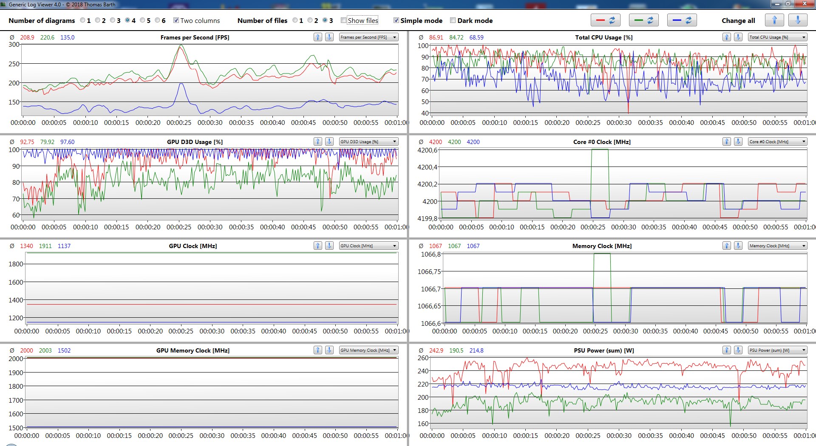Click the up arrow for GPU Clock diagram
Screen dimensions: 816x446
317,246
